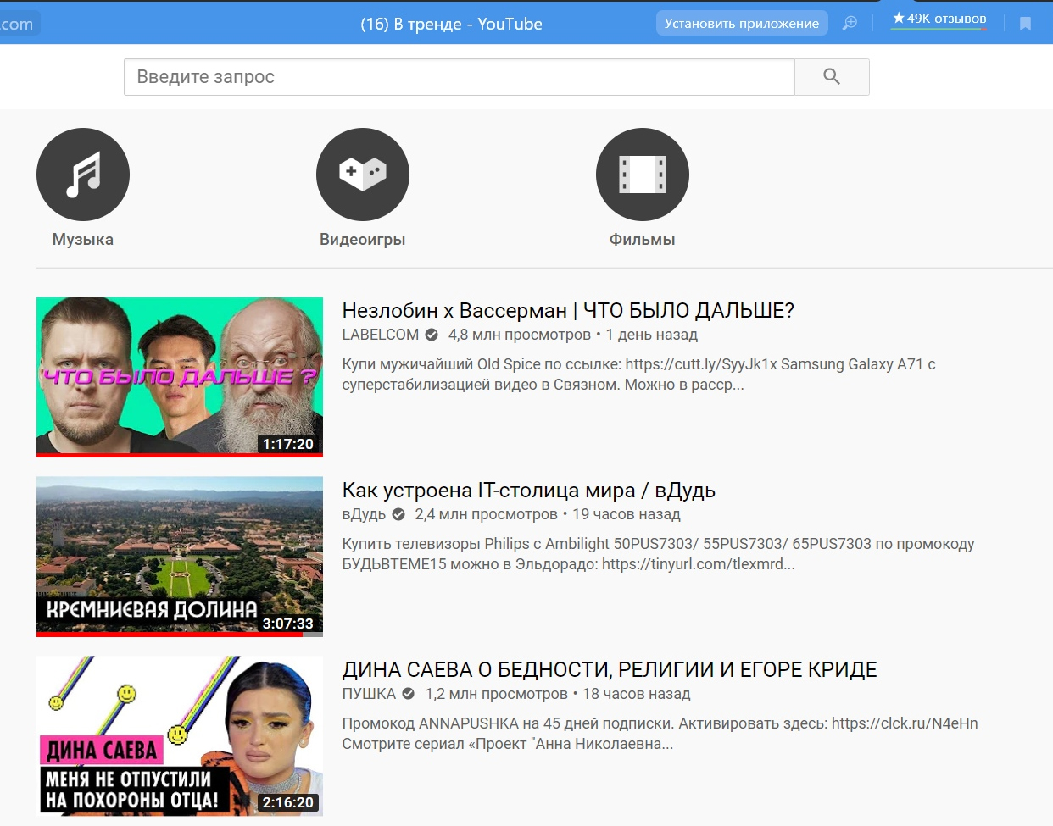Click the 2:16:20 duration badge
Screen dimensions: 1053x826
[288, 802]
